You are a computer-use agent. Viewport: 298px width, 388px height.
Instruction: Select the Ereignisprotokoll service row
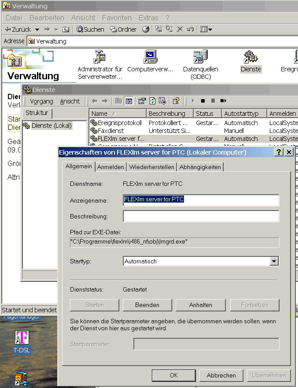(x=194, y=123)
